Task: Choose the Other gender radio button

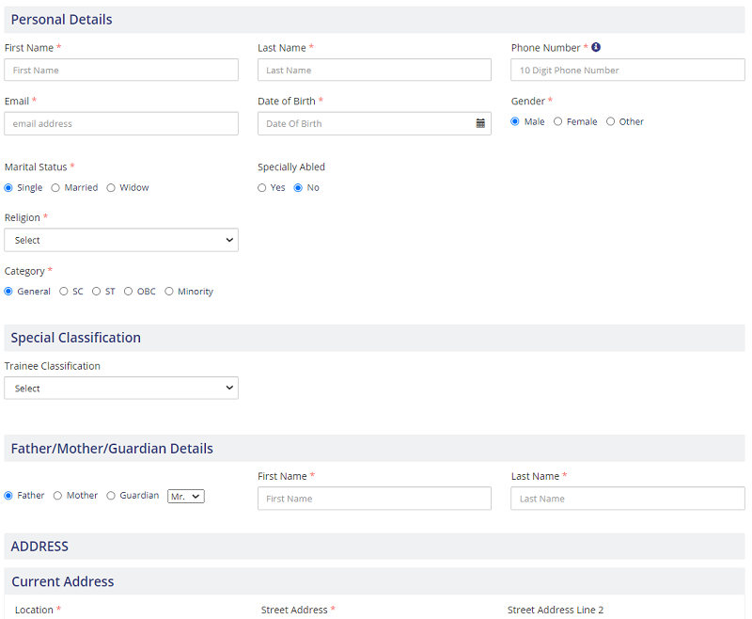Action: (x=611, y=121)
